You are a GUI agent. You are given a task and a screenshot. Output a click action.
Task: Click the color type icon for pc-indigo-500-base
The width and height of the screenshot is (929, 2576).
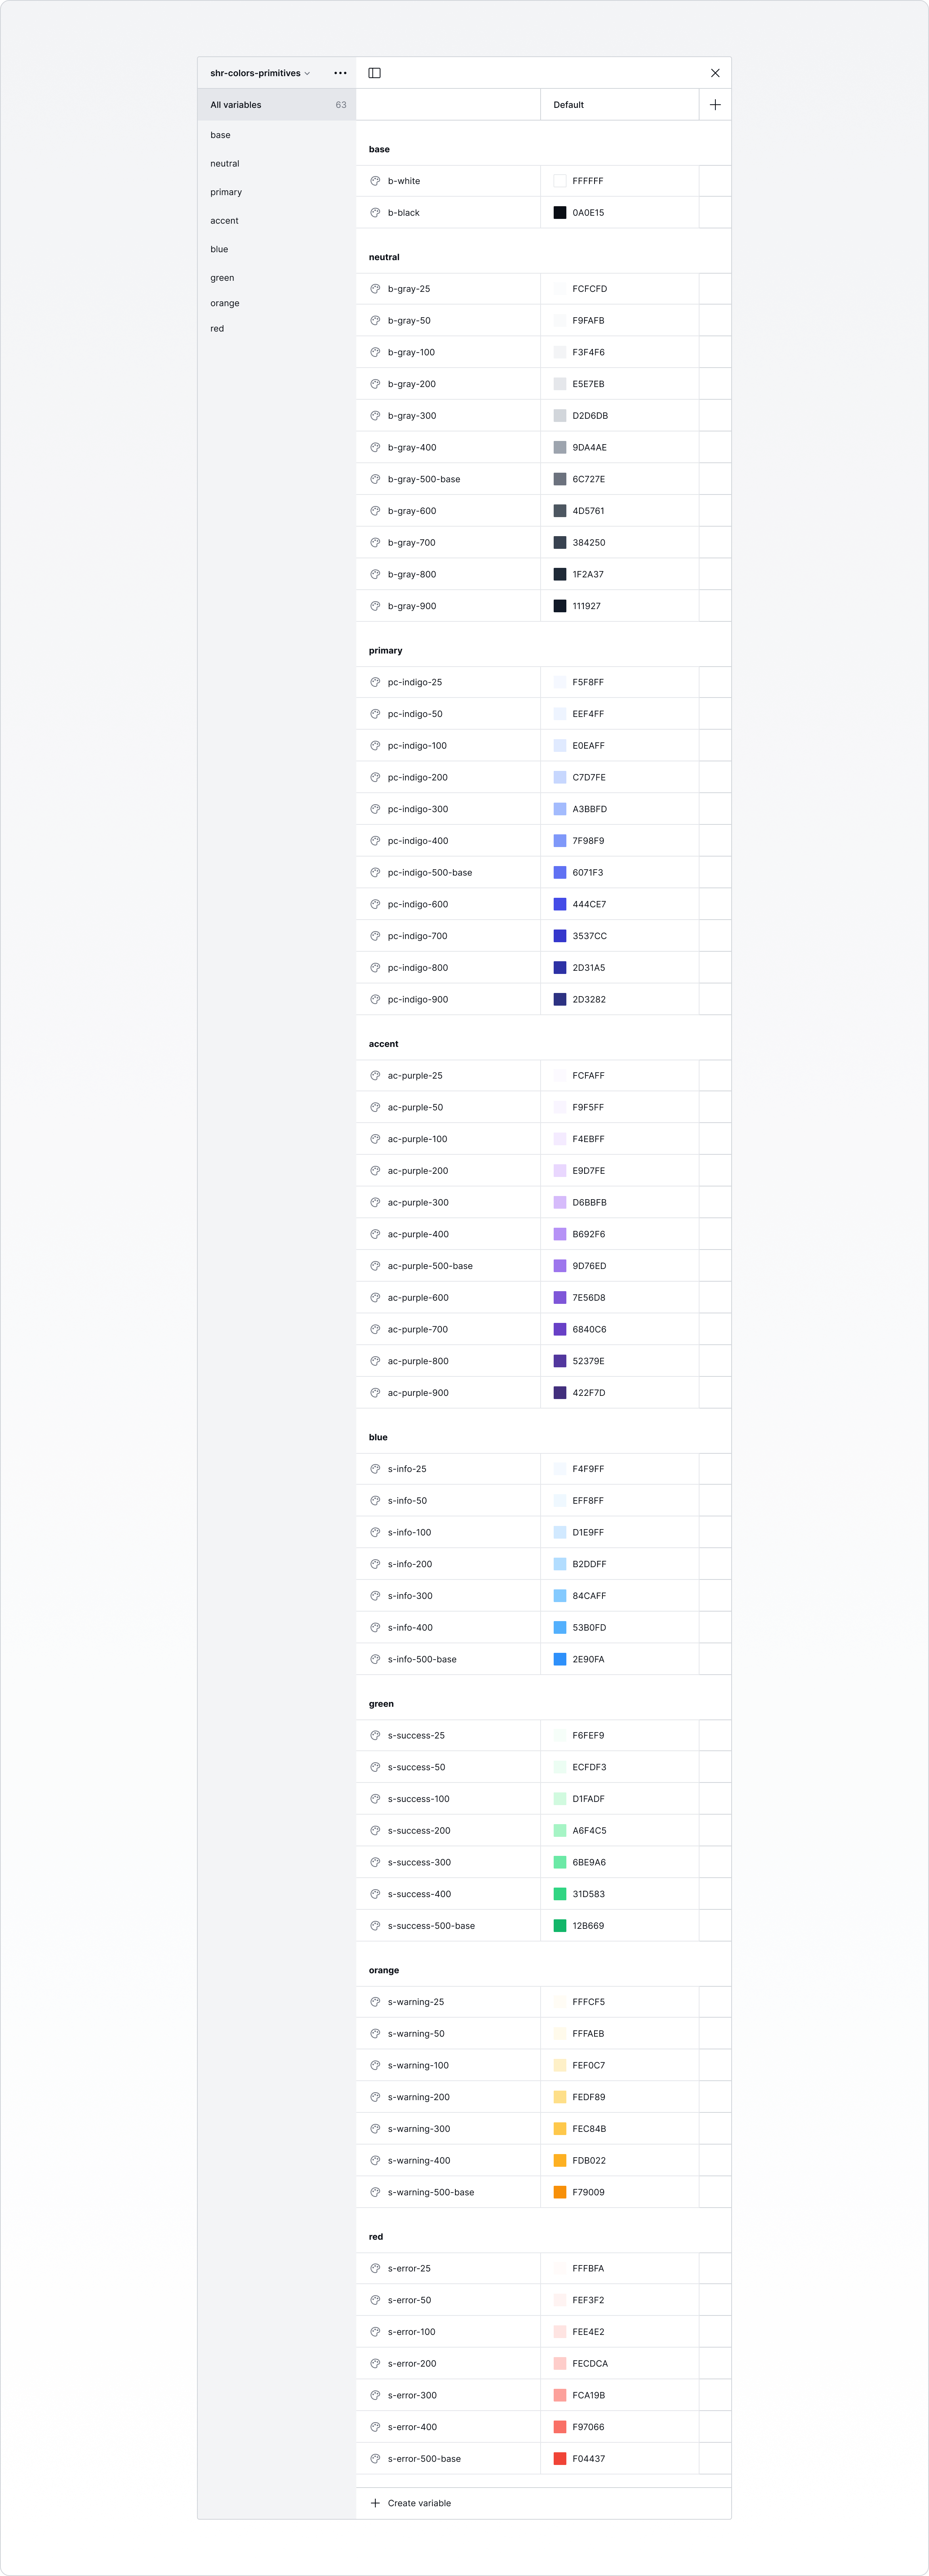[376, 872]
